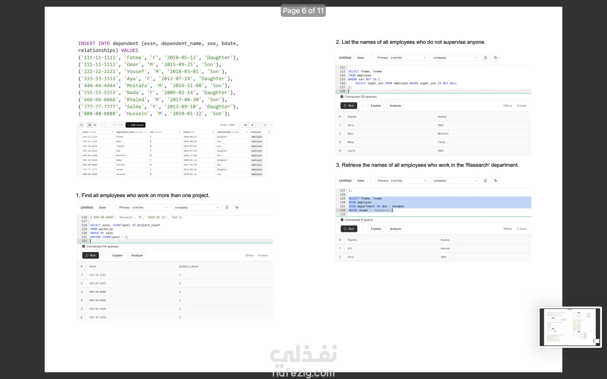Check the checkbox for the Fatma row
607x379 pixels.
[80, 137]
